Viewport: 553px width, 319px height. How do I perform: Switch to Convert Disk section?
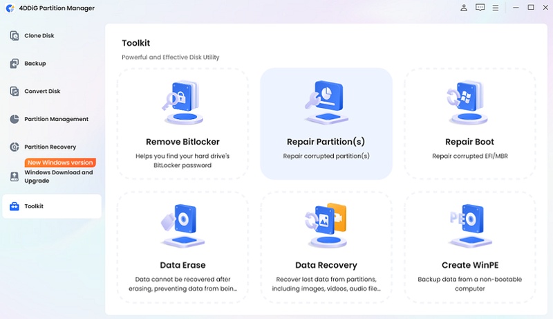coord(42,91)
